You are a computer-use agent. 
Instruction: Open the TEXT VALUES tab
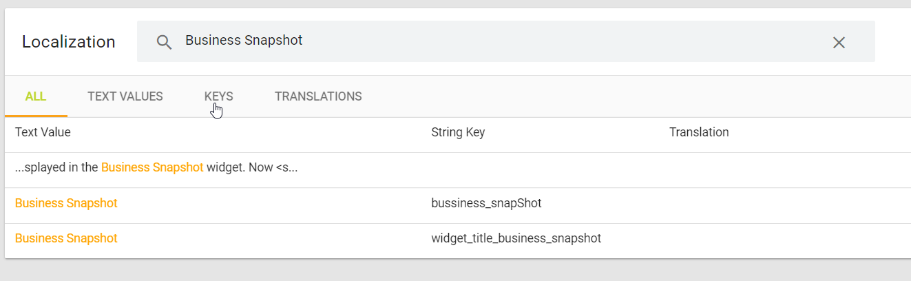coord(125,96)
